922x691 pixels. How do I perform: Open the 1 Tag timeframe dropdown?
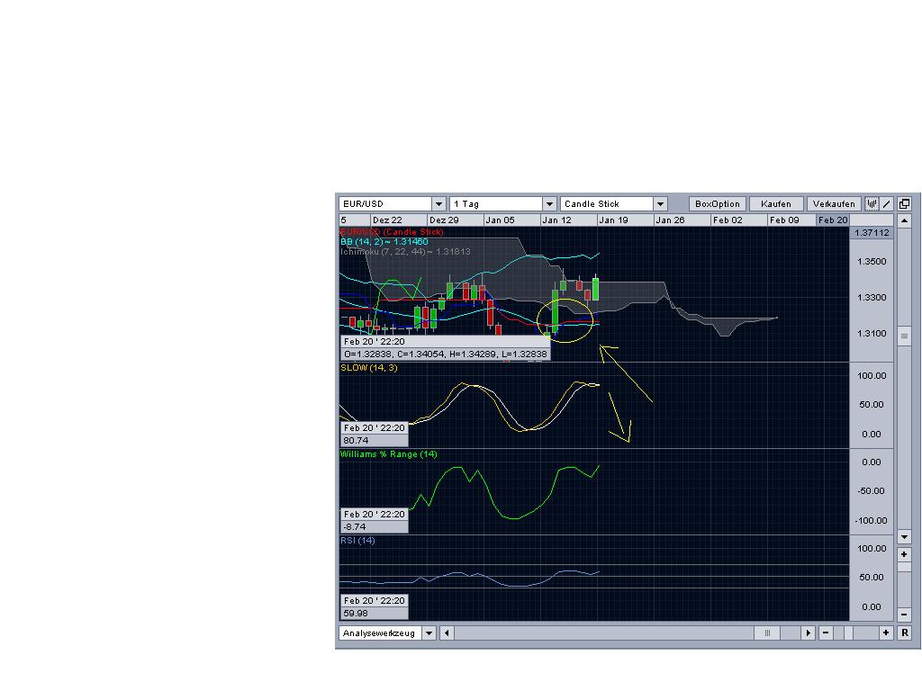pos(550,203)
